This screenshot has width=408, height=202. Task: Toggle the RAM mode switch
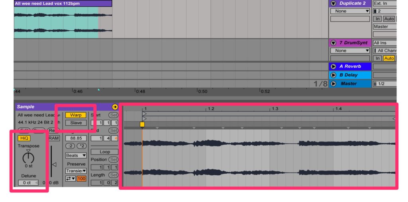(x=54, y=138)
